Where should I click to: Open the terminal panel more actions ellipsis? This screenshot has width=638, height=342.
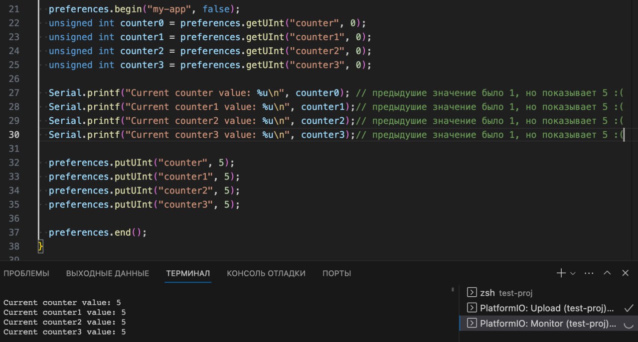pos(589,273)
